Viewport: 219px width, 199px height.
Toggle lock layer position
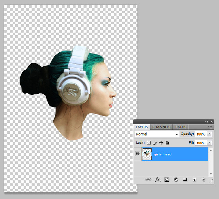[x=161, y=143]
